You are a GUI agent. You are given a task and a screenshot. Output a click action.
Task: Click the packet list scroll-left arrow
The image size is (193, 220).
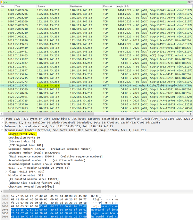2,114
